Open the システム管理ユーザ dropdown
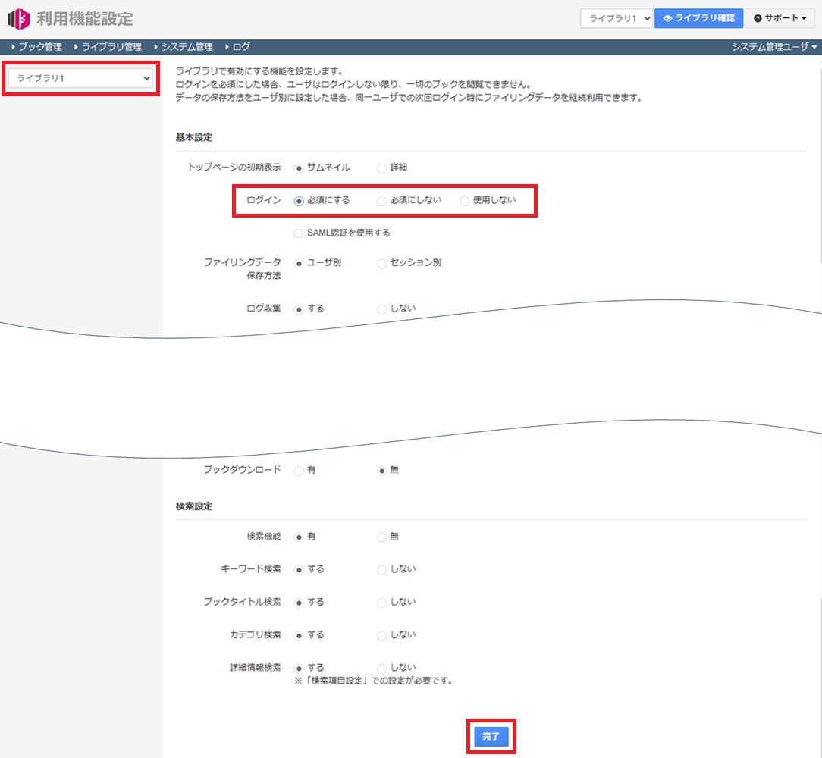The width and height of the screenshot is (822, 758). (x=772, y=45)
